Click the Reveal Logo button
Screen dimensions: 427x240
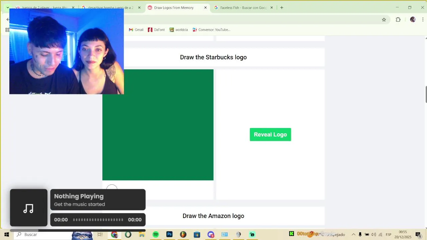[270, 134]
